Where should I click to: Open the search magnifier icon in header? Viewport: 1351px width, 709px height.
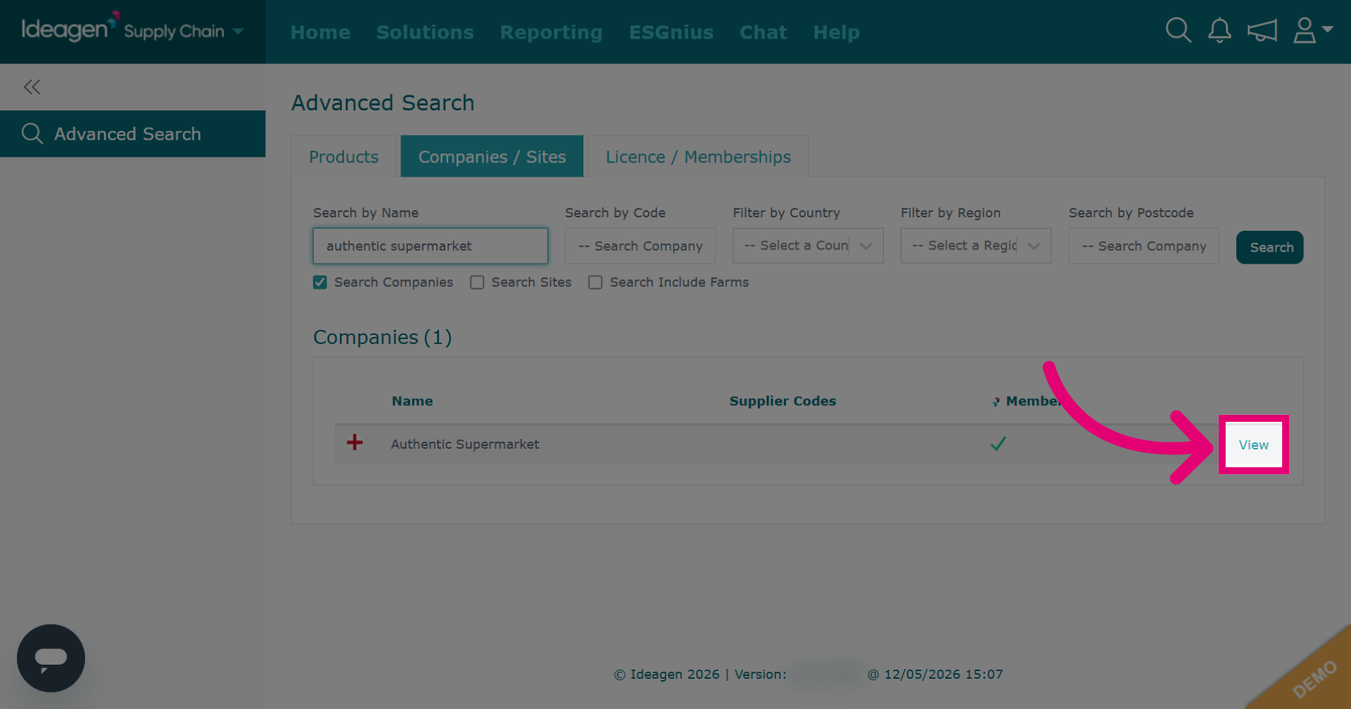pyautogui.click(x=1178, y=31)
